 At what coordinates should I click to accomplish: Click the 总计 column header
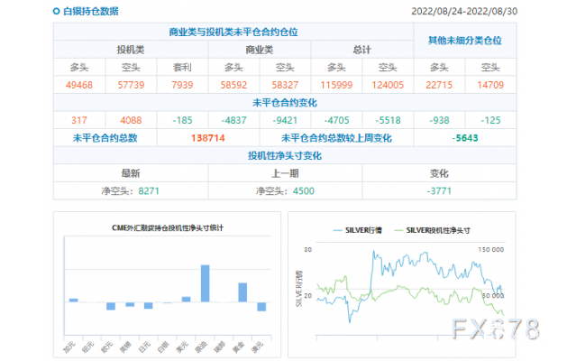362,49
